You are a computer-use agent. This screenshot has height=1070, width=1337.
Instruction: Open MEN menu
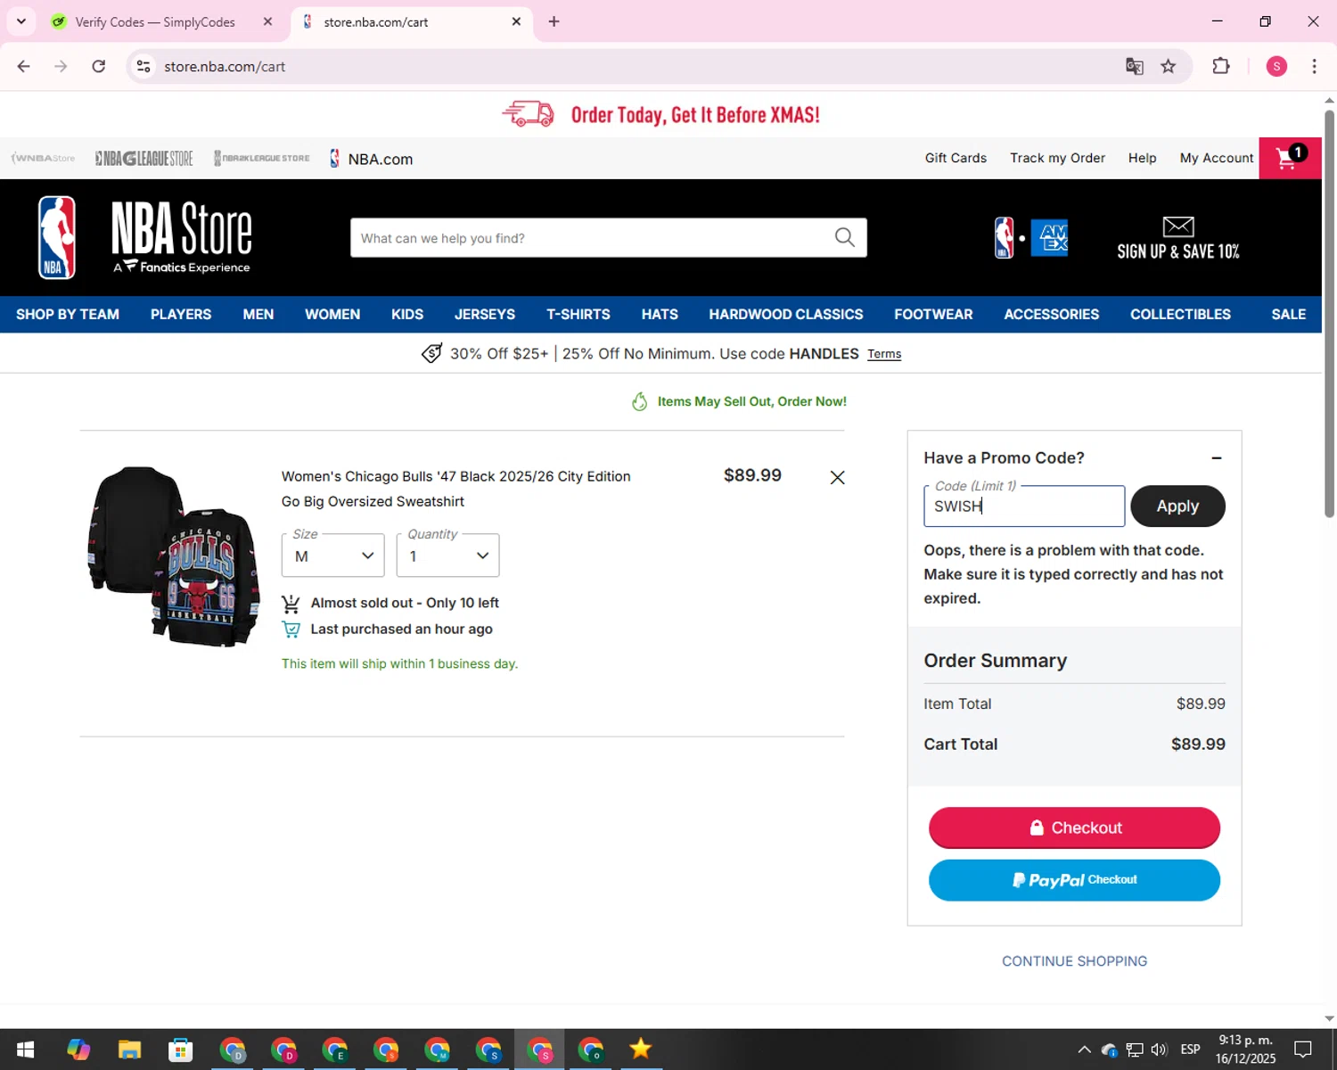coord(258,314)
